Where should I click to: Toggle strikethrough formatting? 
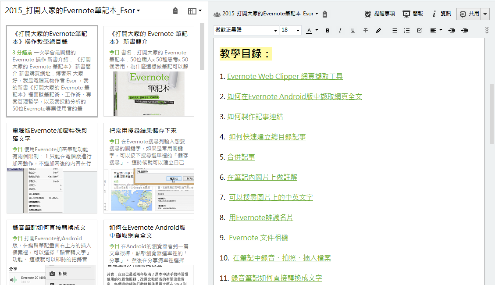coord(366,30)
